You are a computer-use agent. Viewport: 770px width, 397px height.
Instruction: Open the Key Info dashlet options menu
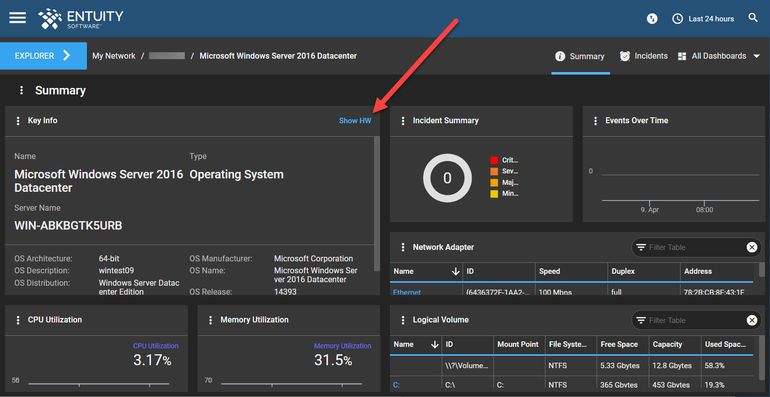(18, 121)
